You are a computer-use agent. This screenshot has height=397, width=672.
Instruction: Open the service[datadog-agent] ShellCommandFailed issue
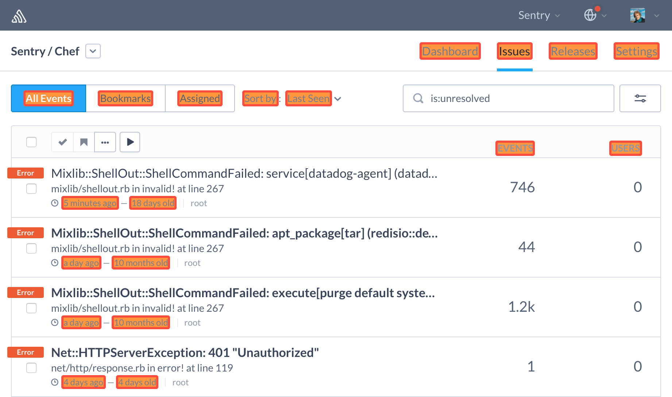pyautogui.click(x=244, y=173)
